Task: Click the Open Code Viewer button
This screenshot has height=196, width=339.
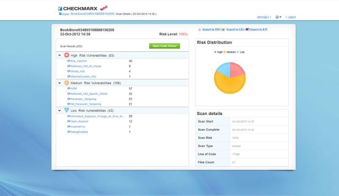Action: pyautogui.click(x=164, y=46)
